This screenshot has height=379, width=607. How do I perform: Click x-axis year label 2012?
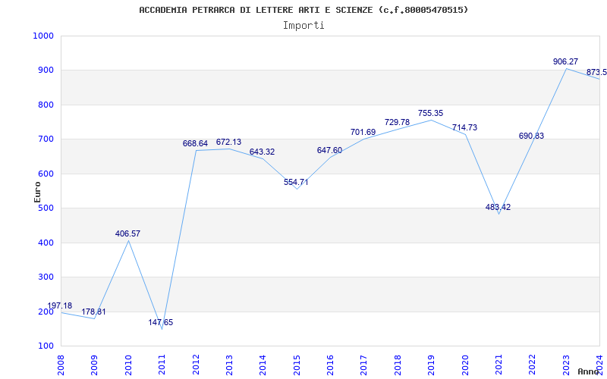tap(196, 365)
